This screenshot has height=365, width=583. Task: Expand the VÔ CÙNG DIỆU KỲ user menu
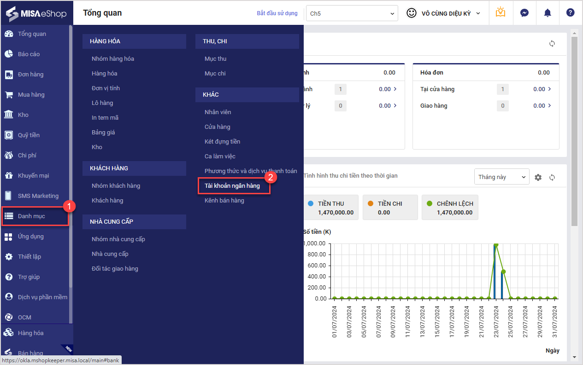[443, 13]
